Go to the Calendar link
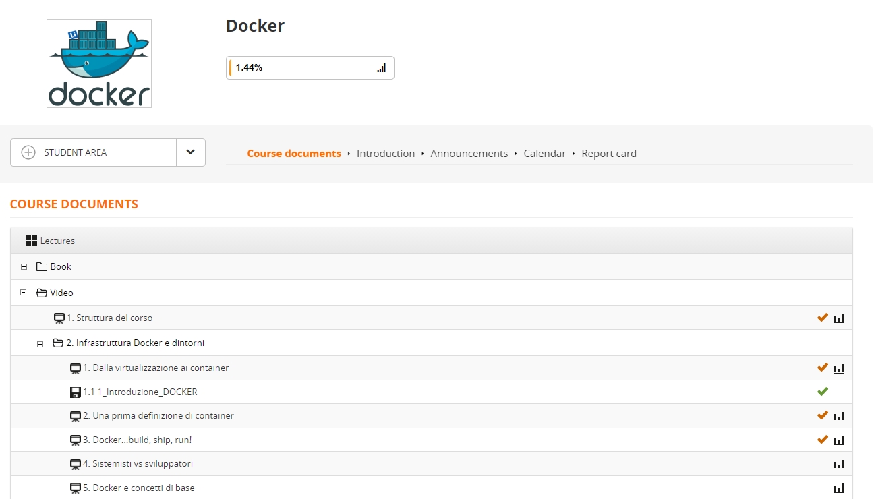 (544, 154)
